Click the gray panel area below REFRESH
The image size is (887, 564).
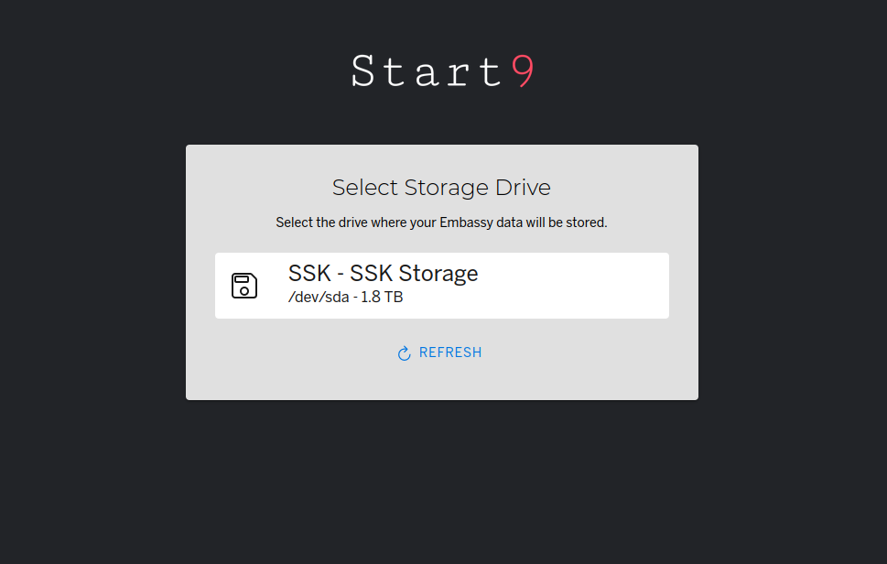(x=441, y=381)
